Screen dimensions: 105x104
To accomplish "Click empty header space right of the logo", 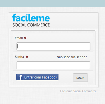I will point(74,20).
